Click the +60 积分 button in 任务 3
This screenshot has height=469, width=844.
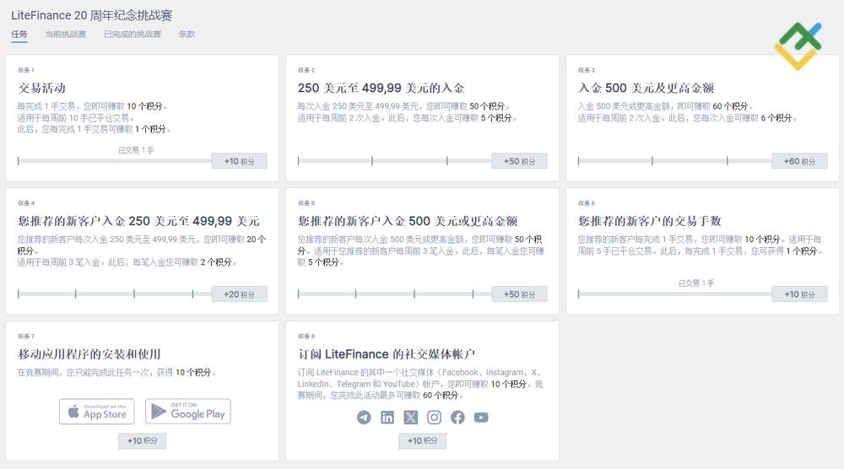tap(799, 161)
